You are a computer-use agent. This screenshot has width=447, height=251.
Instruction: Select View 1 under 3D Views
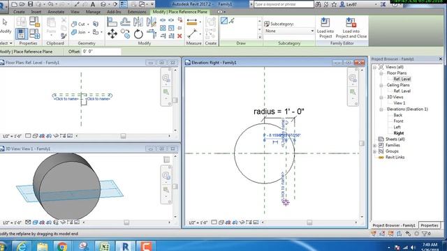point(399,103)
